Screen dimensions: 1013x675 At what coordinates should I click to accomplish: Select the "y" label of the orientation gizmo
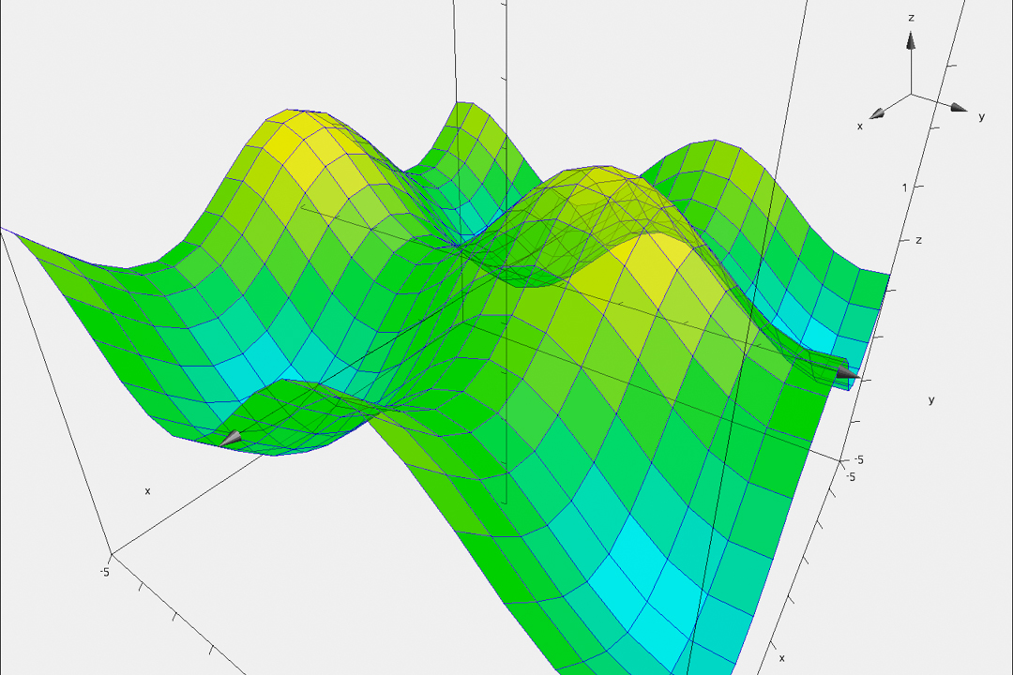(x=981, y=116)
